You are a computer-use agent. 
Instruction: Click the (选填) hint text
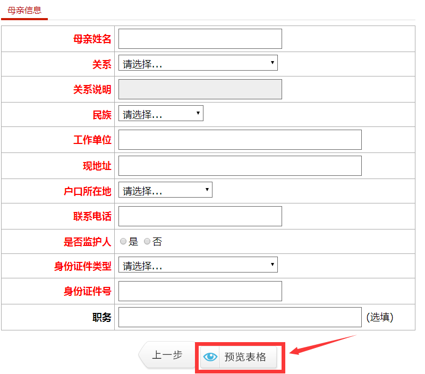pyautogui.click(x=380, y=317)
